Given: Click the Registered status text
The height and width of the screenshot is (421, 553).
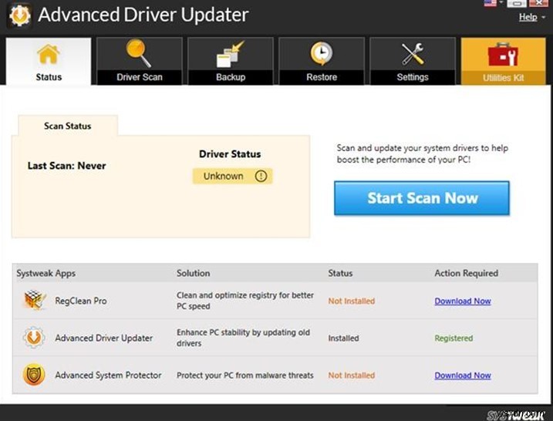Looking at the screenshot, I should point(454,338).
